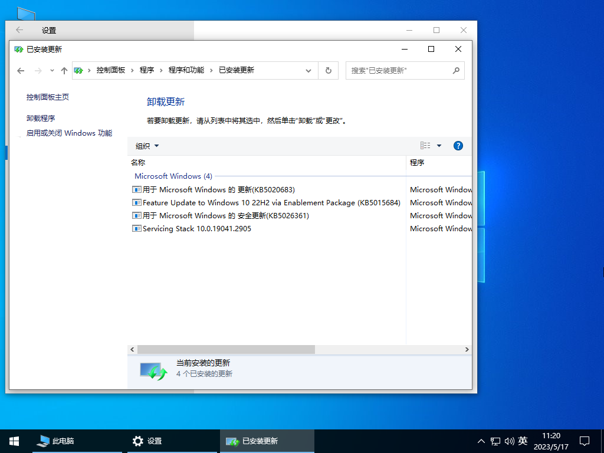Image resolution: width=604 pixels, height=453 pixels.
Task: Click the volume speaker icon in system tray
Action: [510, 441]
